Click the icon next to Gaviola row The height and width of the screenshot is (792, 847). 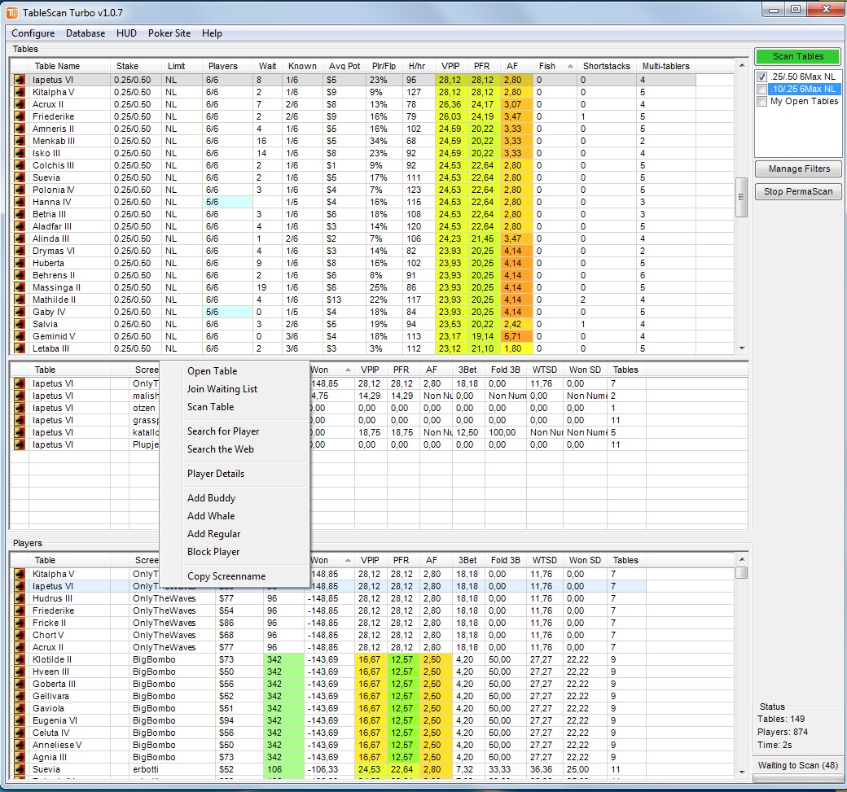20,708
